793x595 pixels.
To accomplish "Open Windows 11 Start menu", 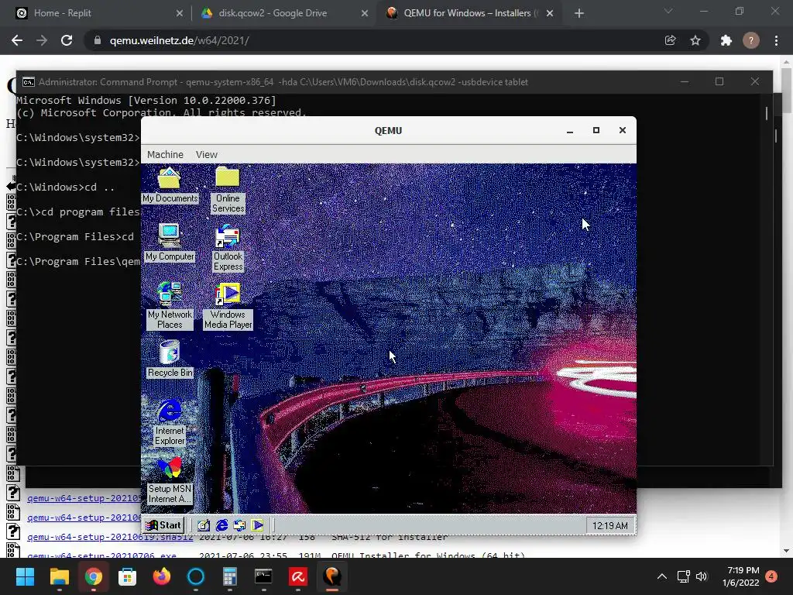I will point(25,576).
